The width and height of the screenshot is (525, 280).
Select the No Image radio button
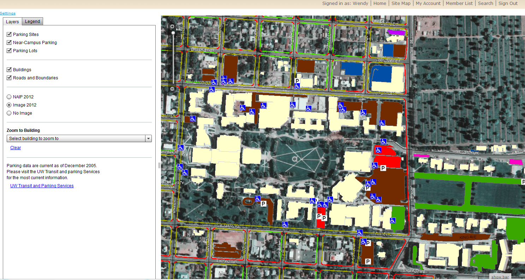click(9, 113)
